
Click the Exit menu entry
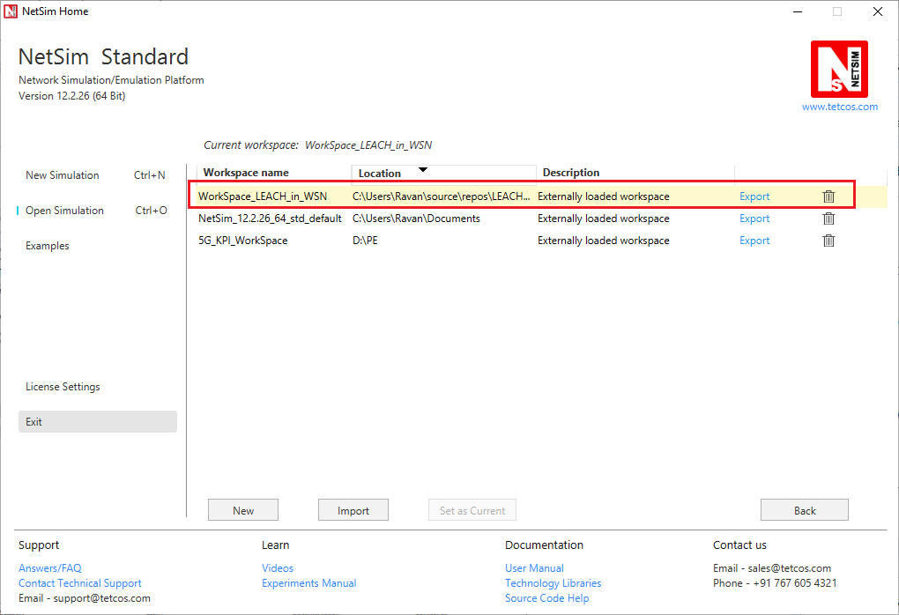tap(98, 422)
